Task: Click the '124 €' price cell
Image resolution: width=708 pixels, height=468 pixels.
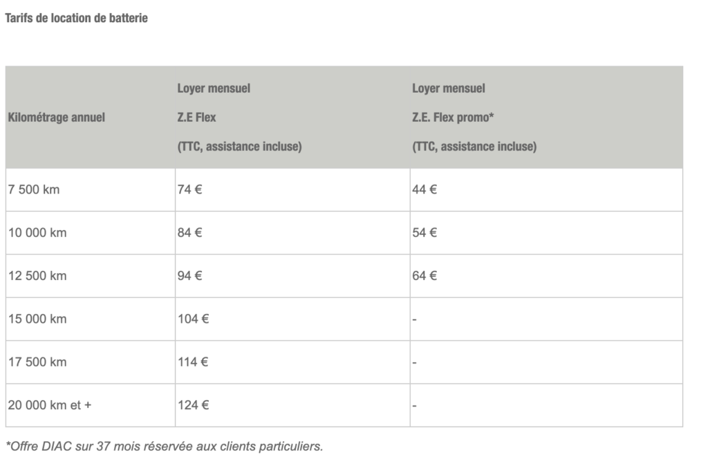Action: pos(292,405)
